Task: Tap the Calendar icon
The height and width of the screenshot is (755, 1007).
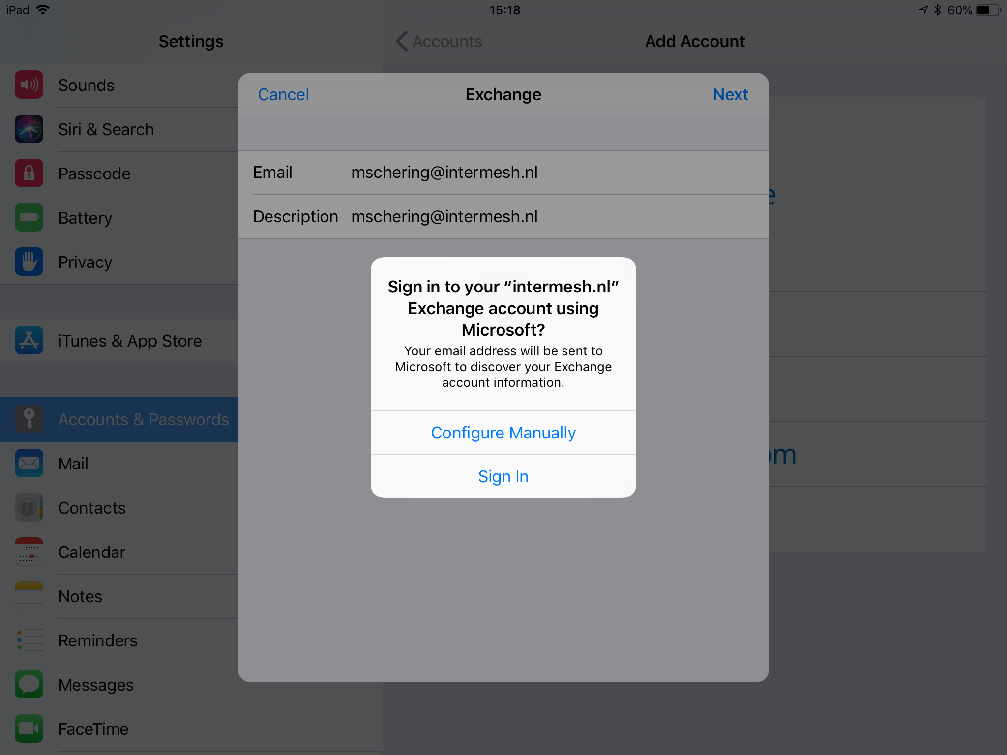Action: (x=29, y=552)
